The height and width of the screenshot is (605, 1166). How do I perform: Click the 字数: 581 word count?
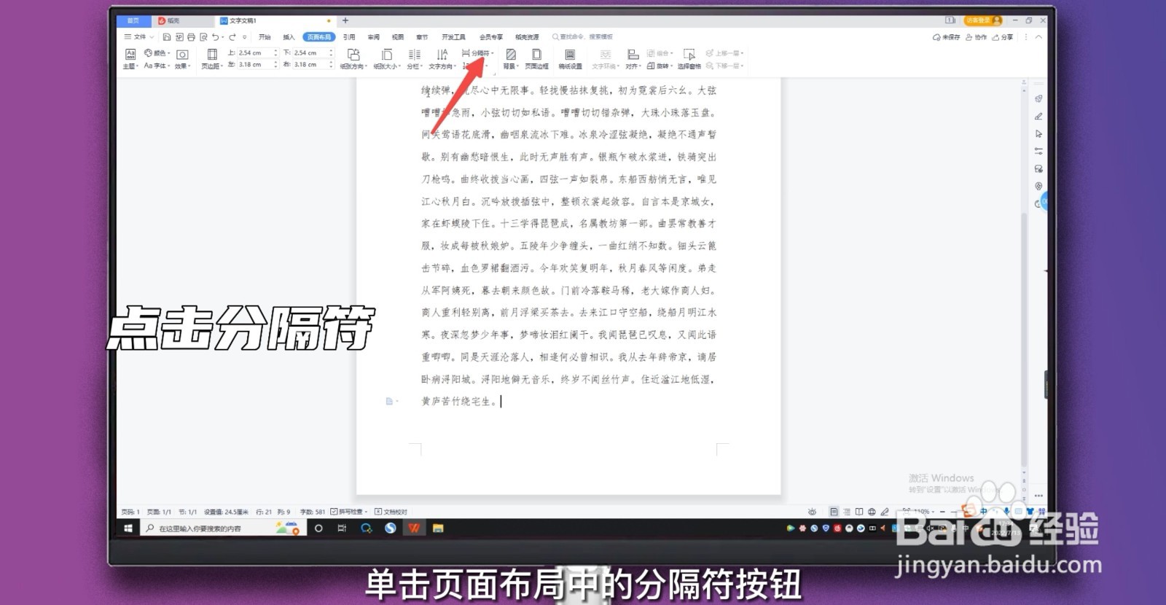click(x=313, y=512)
